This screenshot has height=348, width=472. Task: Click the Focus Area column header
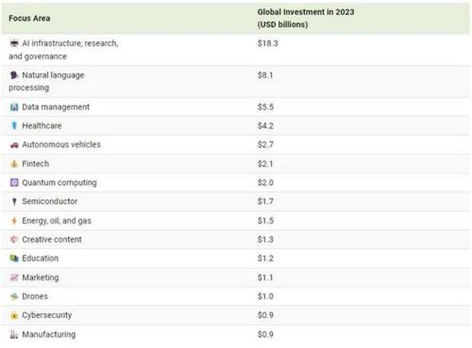pos(30,18)
